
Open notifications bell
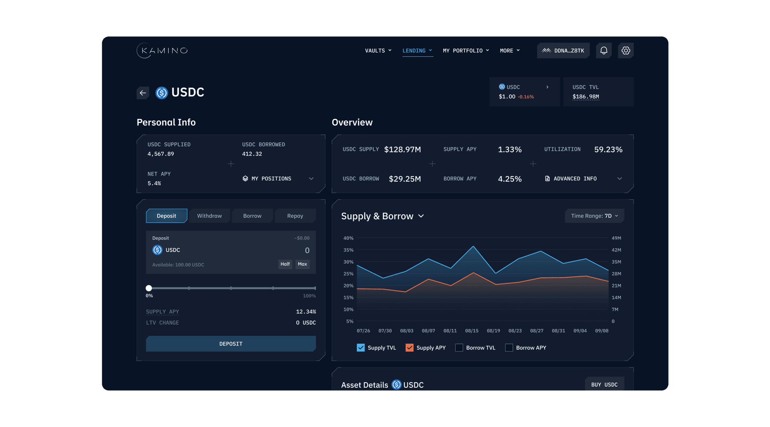click(604, 50)
